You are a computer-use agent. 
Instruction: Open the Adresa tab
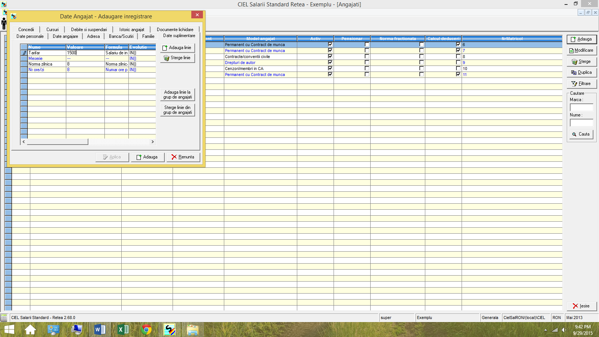pos(94,36)
